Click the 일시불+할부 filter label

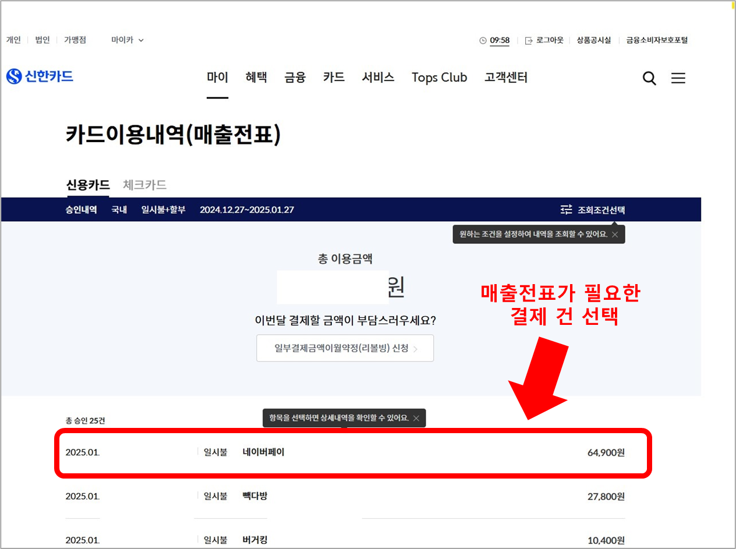164,210
